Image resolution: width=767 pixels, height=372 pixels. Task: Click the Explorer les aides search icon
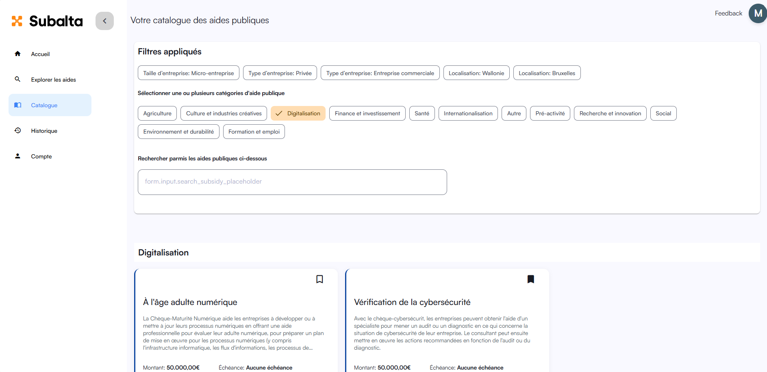17,79
